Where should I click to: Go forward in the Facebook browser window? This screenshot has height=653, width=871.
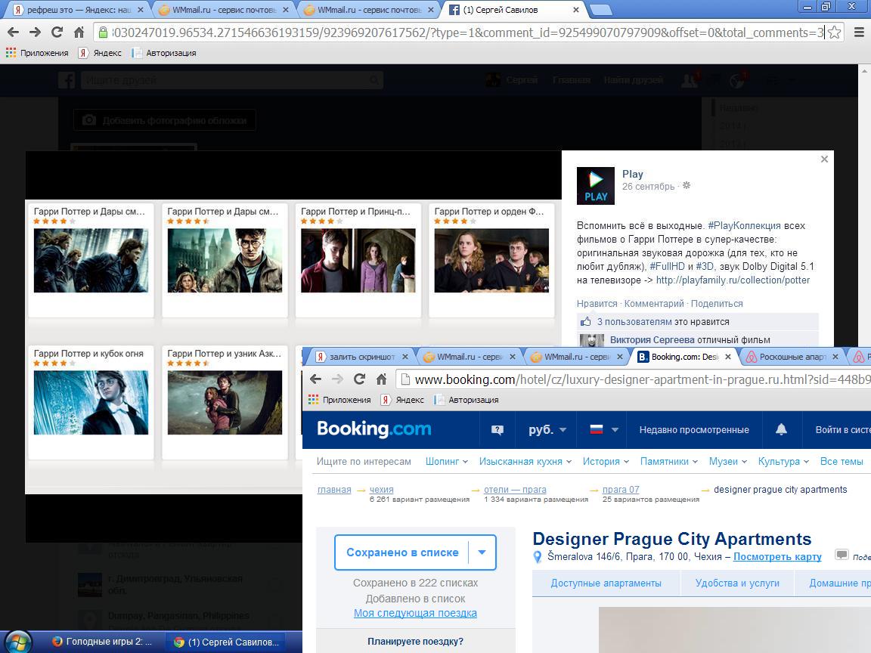35,32
